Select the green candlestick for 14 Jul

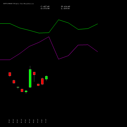pyautogui.click(x=46, y=78)
